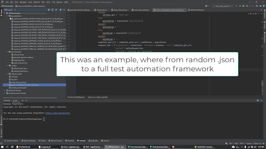Open the run configuration dropdown main_entry_point
266x149 pixels.
[223, 6]
